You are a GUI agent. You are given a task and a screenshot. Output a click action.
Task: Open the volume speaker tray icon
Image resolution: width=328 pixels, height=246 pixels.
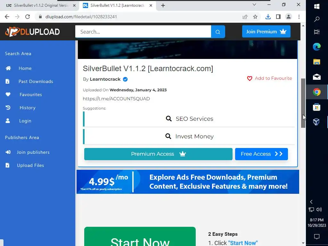click(319, 209)
